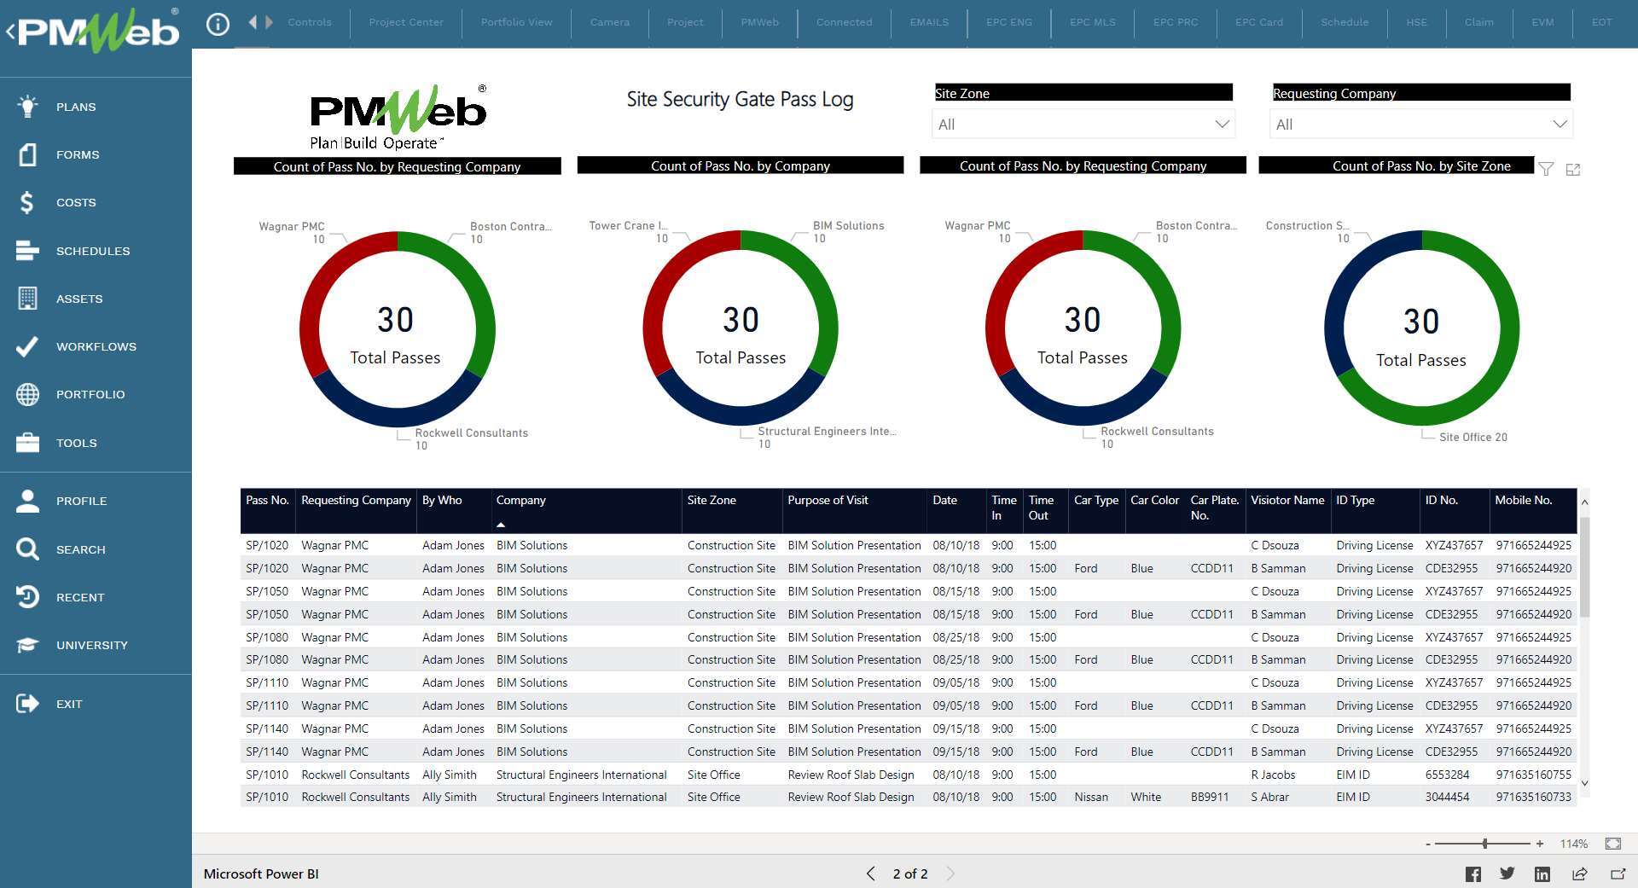Viewport: 1638px width, 888px height.
Task: Select the Costs icon in the sidebar
Action: coord(26,202)
